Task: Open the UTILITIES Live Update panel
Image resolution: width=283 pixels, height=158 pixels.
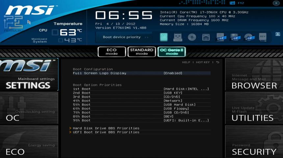Action: tap(254, 108)
